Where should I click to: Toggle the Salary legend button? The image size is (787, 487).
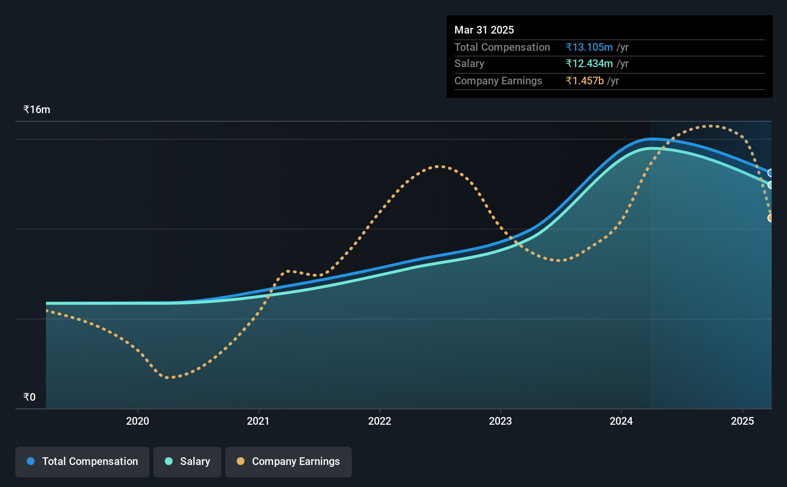[x=187, y=462]
